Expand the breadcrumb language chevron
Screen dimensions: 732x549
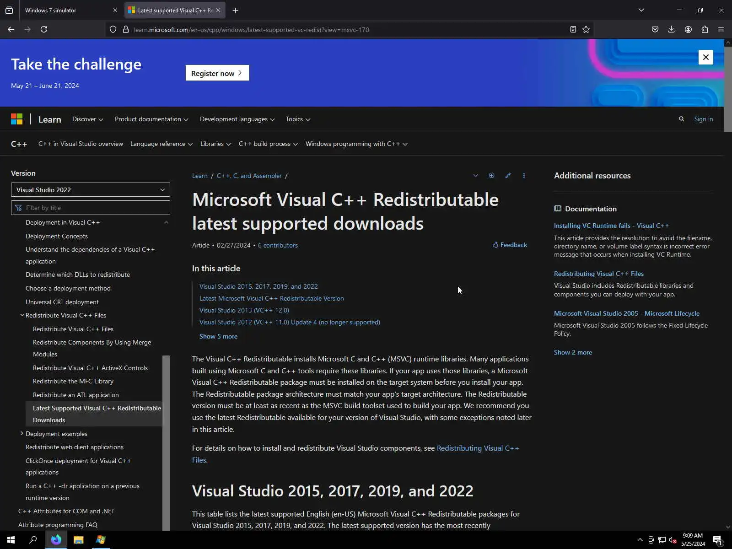[475, 176]
